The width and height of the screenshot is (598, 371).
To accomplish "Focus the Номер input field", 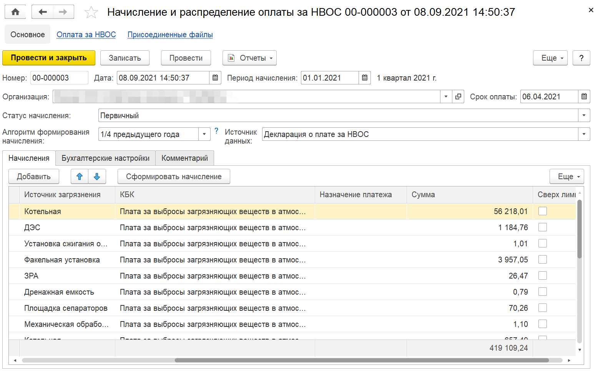I will 59,78.
